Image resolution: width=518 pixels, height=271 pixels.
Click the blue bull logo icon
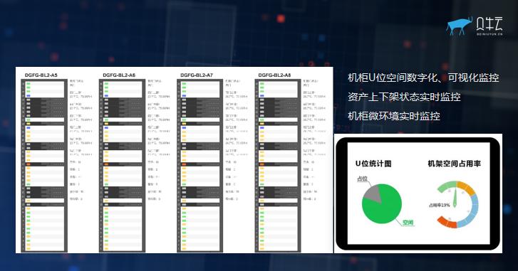pos(460,26)
